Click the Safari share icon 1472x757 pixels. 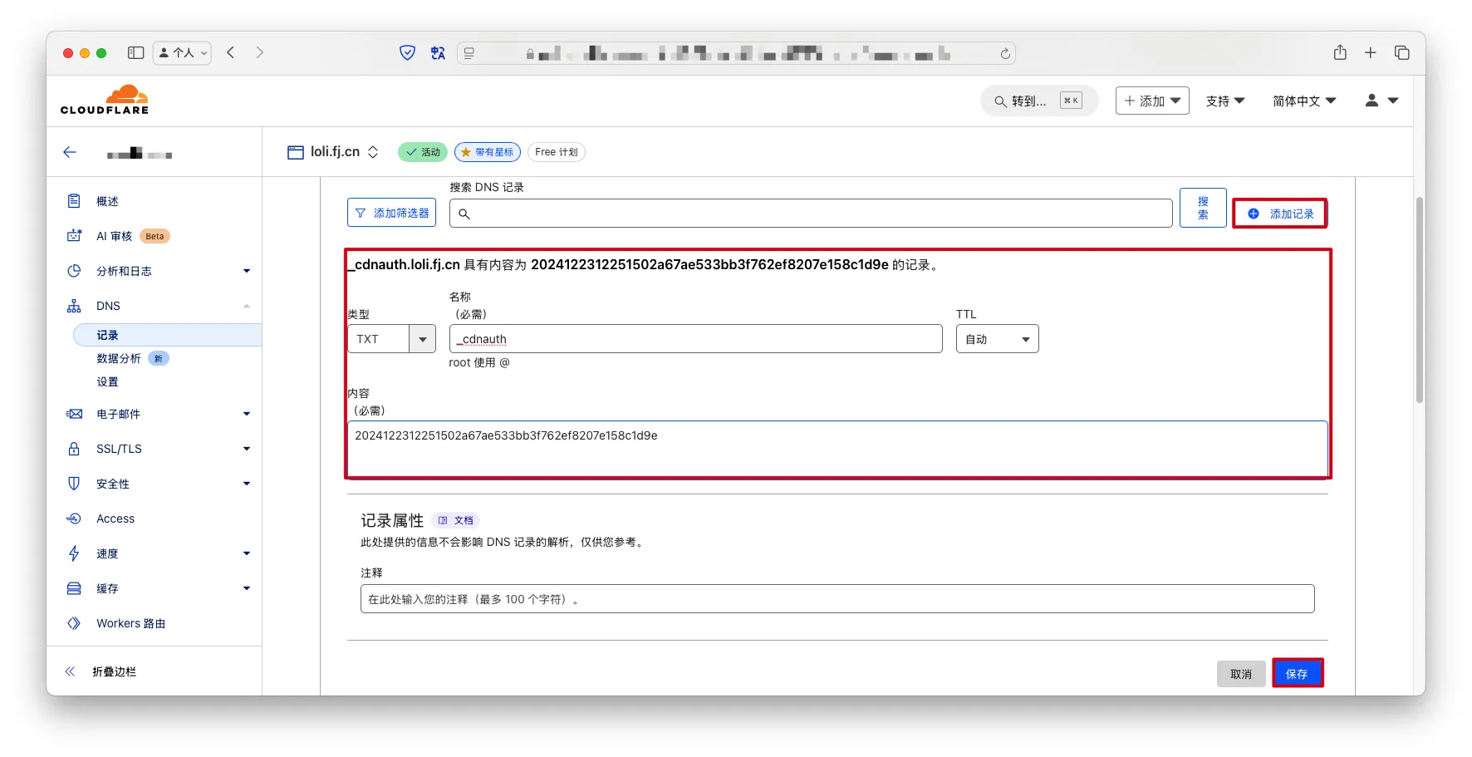click(1340, 52)
